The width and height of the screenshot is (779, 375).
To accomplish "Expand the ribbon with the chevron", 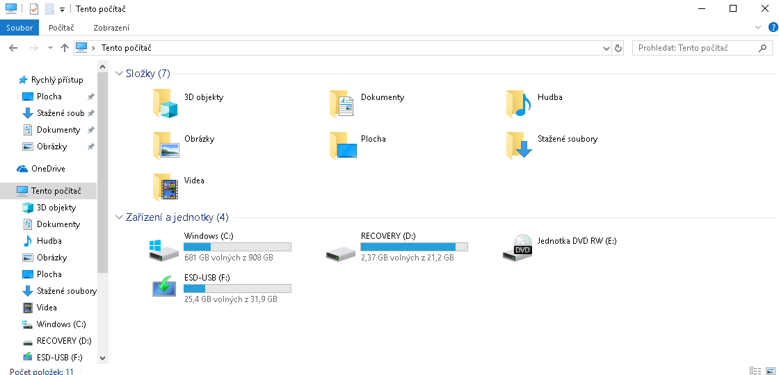I will (759, 27).
